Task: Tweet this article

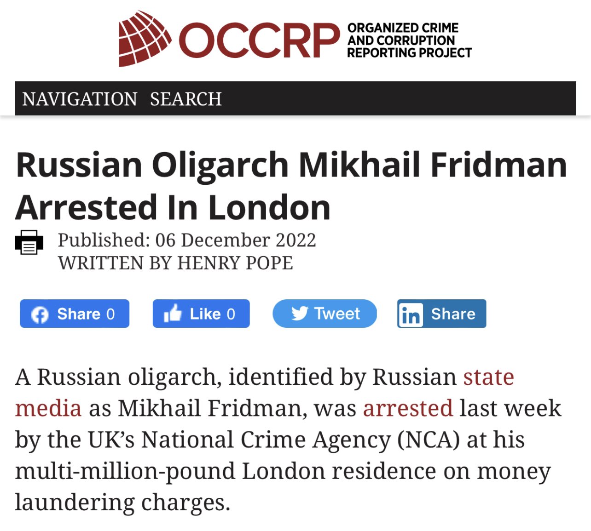Action: click(324, 314)
